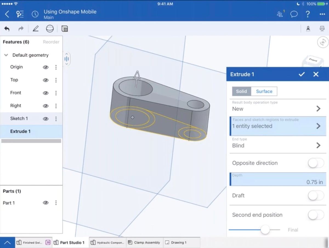Open the comments speech bubble icon
This screenshot has width=329, height=248.
(294, 14)
